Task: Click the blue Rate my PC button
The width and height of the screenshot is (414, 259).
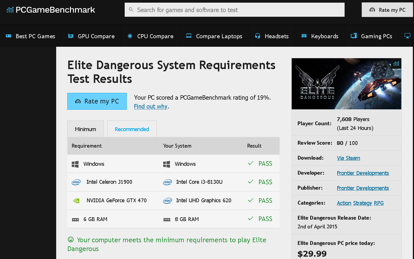Action: tap(97, 101)
